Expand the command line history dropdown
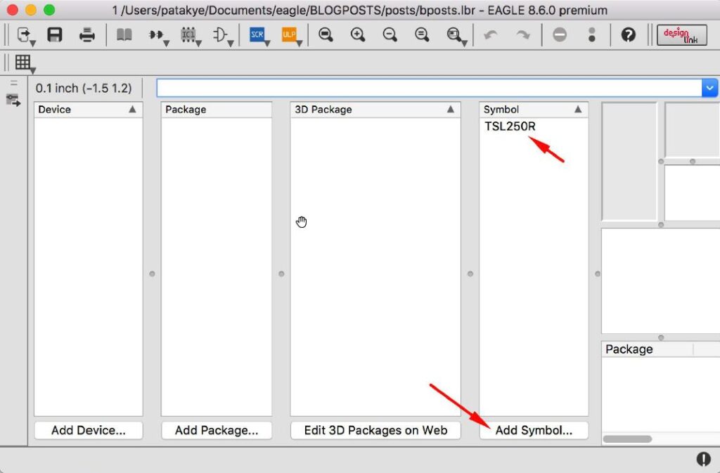720x473 pixels. [709, 88]
